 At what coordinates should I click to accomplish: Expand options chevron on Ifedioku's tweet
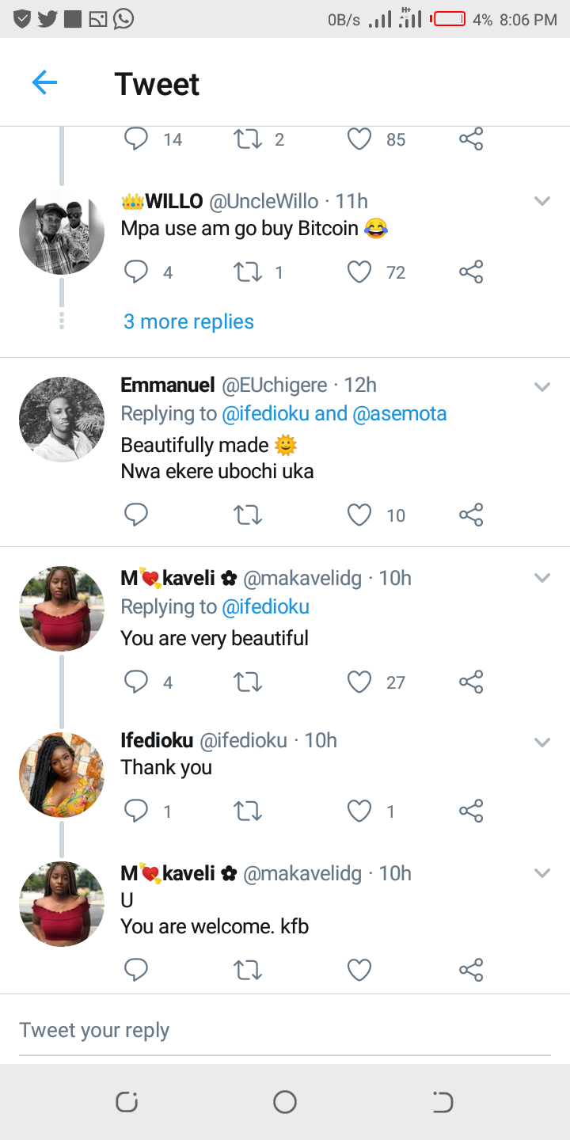pyautogui.click(x=541, y=742)
